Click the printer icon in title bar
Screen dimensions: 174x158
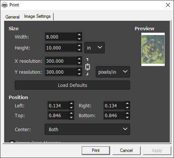point(5,5)
